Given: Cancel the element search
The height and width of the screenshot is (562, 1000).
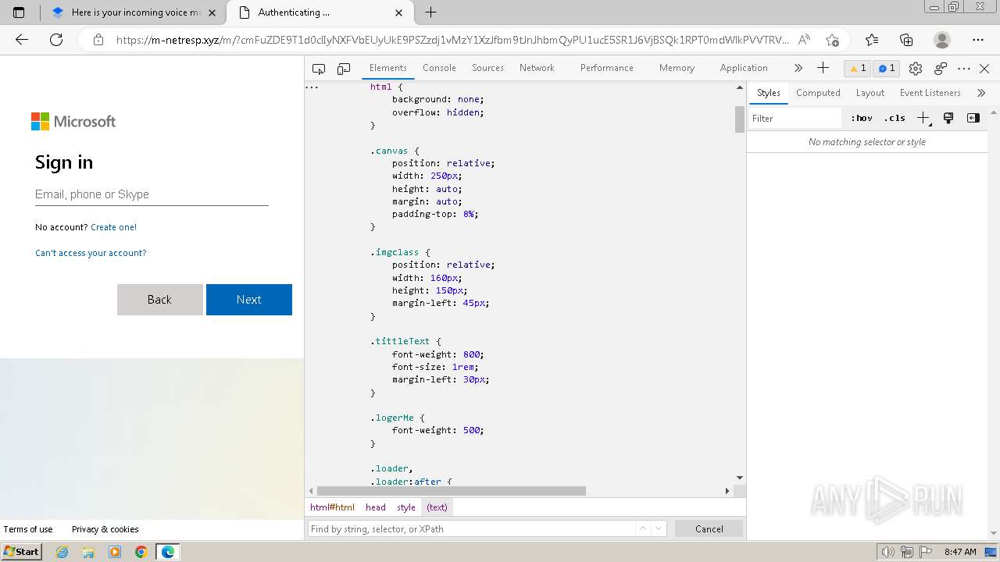Looking at the screenshot, I should (x=709, y=528).
